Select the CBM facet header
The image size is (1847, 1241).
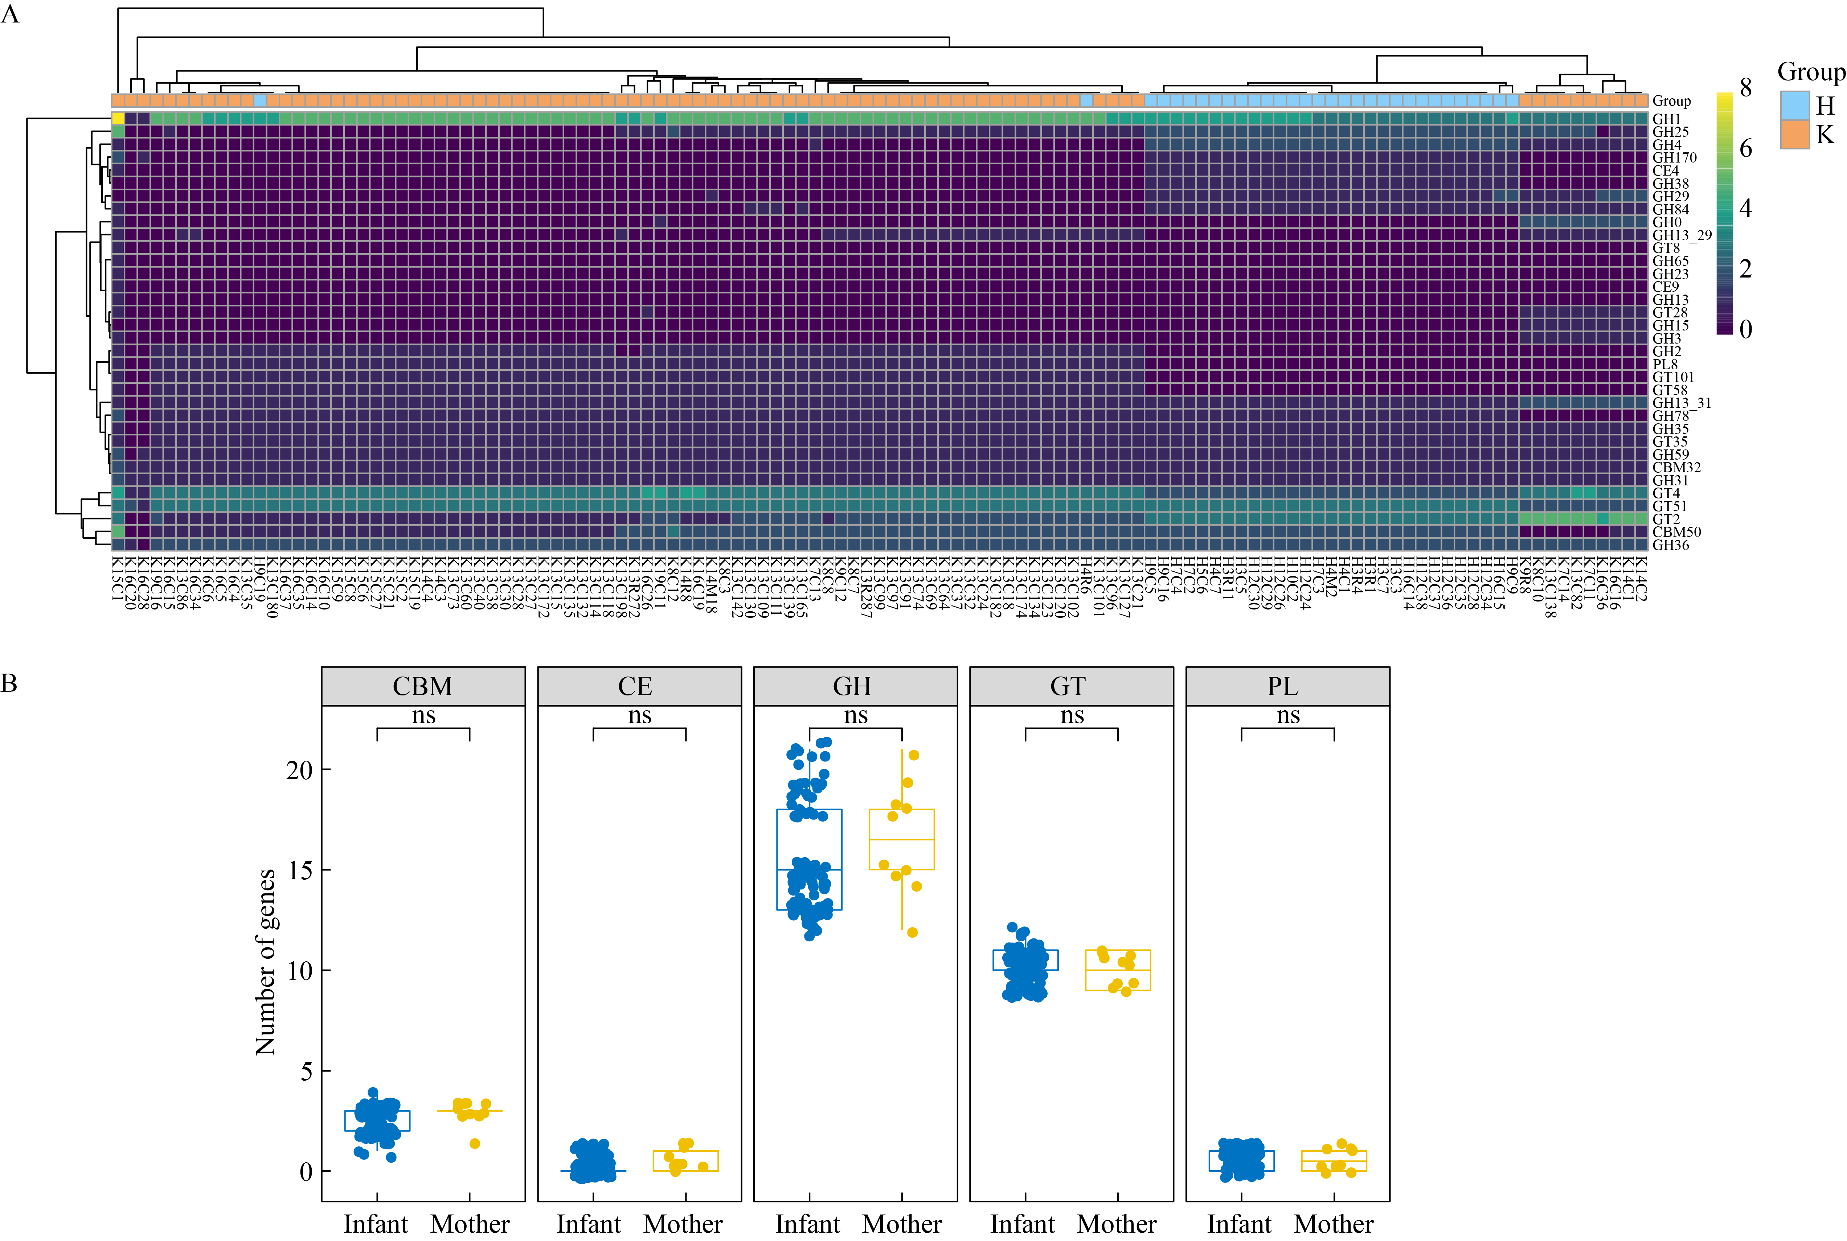[423, 686]
